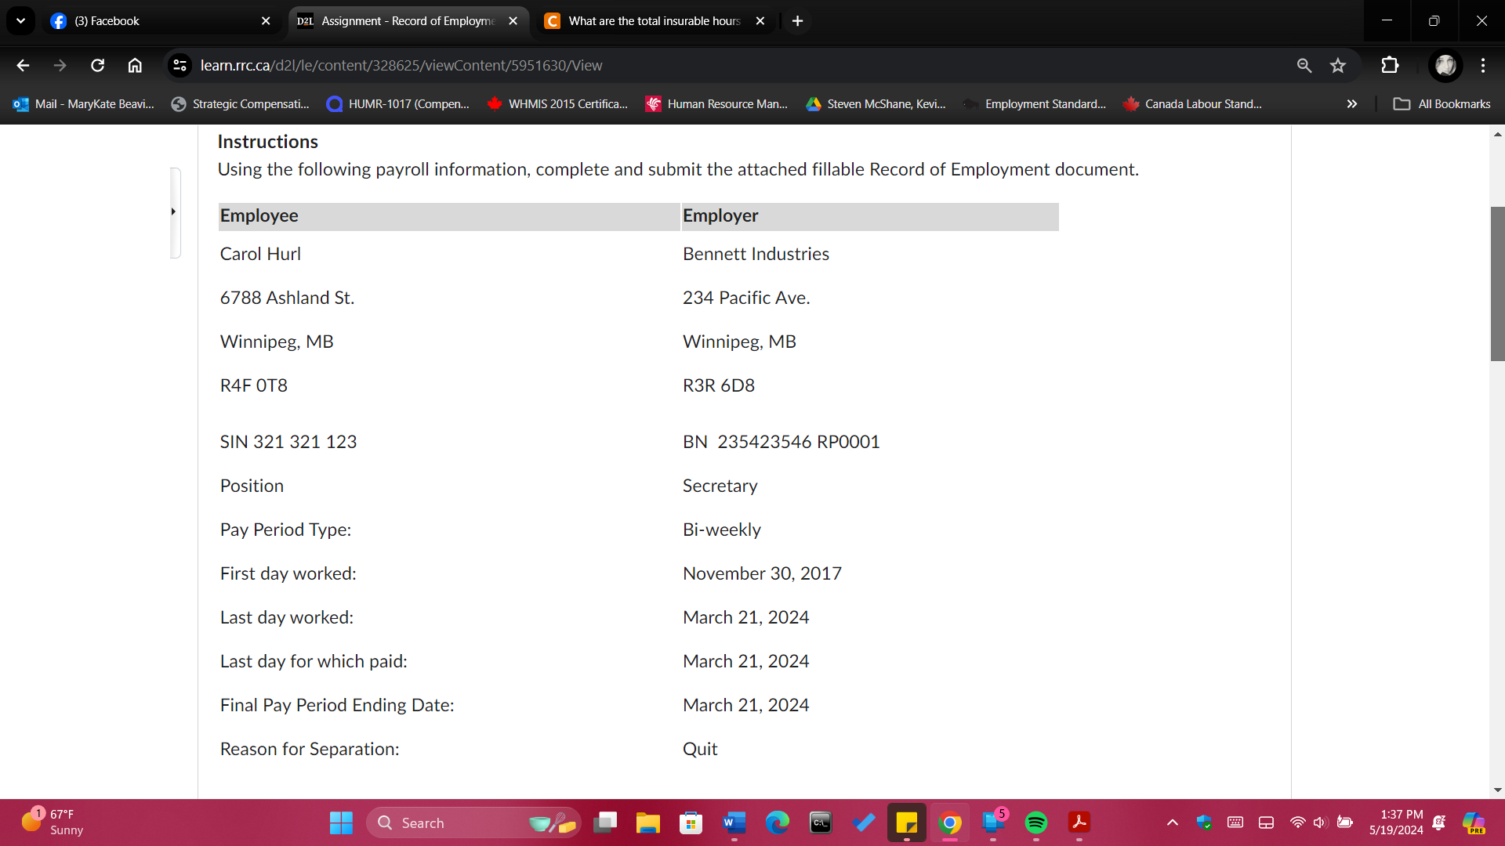Screen dimensions: 1505x846
Task: Bookmark this page with the star icon
Action: click(1338, 66)
